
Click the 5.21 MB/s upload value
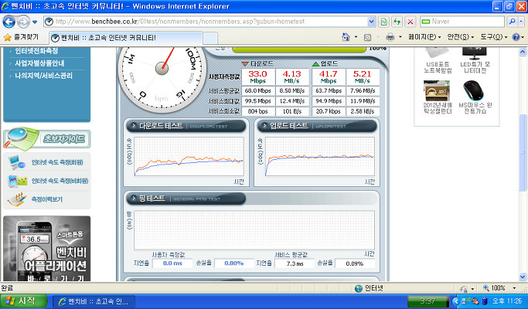pos(363,77)
